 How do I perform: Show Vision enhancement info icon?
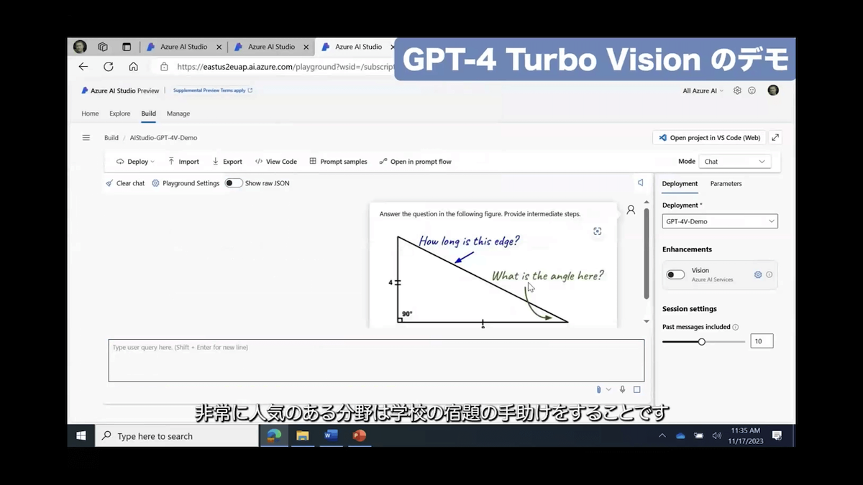(x=770, y=274)
